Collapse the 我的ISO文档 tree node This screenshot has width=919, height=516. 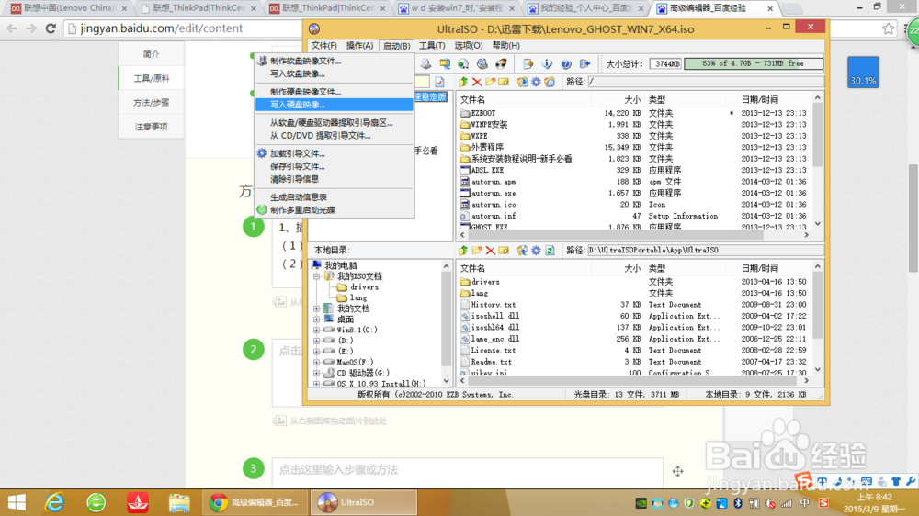click(x=316, y=276)
